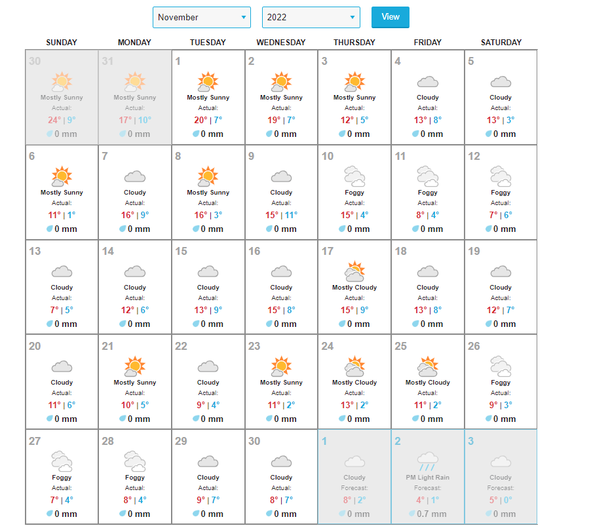Viewport: 591px width, 532px height.
Task: Click the Mostly Cloudy icon on November 17
Action: pos(354,271)
